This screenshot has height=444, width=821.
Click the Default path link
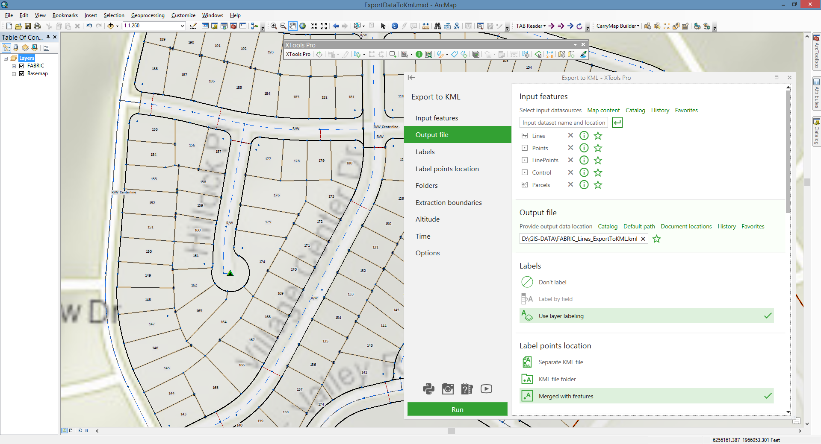639,227
